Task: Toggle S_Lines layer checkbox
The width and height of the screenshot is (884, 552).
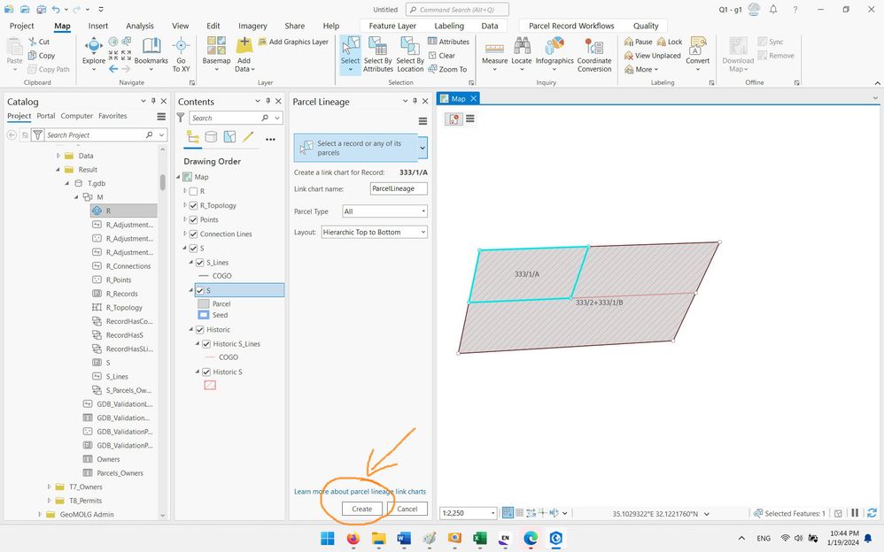Action: 199,263
